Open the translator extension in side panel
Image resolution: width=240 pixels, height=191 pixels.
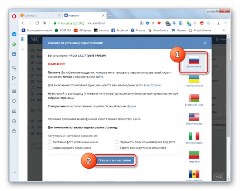coord(23,39)
